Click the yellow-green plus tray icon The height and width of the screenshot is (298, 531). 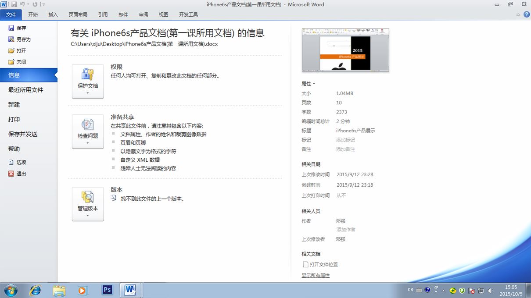(453, 291)
